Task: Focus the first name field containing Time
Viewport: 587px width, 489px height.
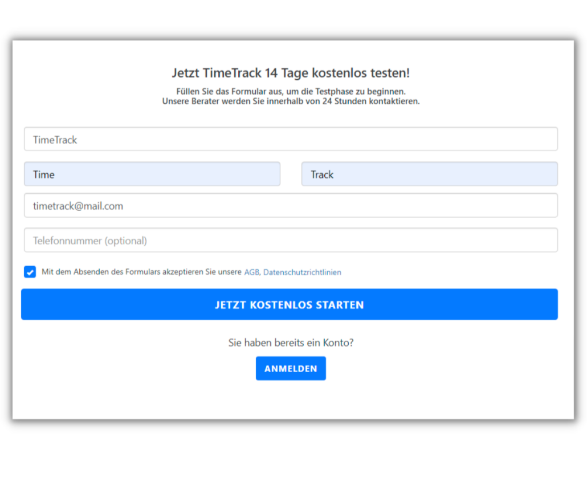Action: tap(152, 174)
